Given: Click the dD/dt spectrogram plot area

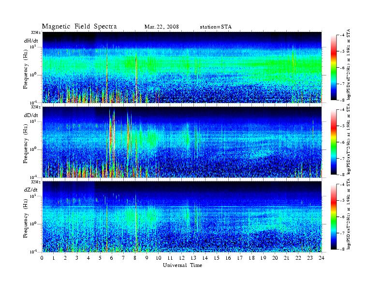Looking at the screenshot, I should click(x=182, y=142).
